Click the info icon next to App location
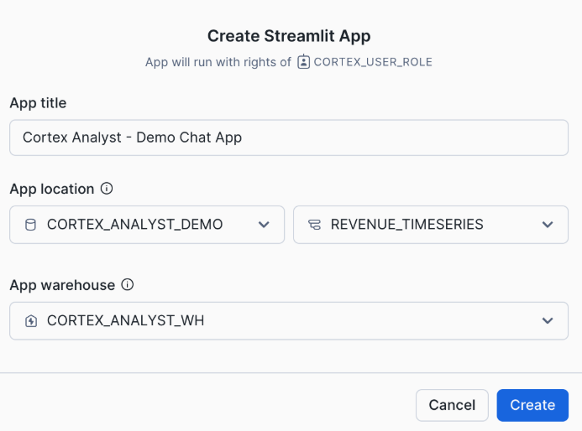The width and height of the screenshot is (582, 431). (x=107, y=189)
